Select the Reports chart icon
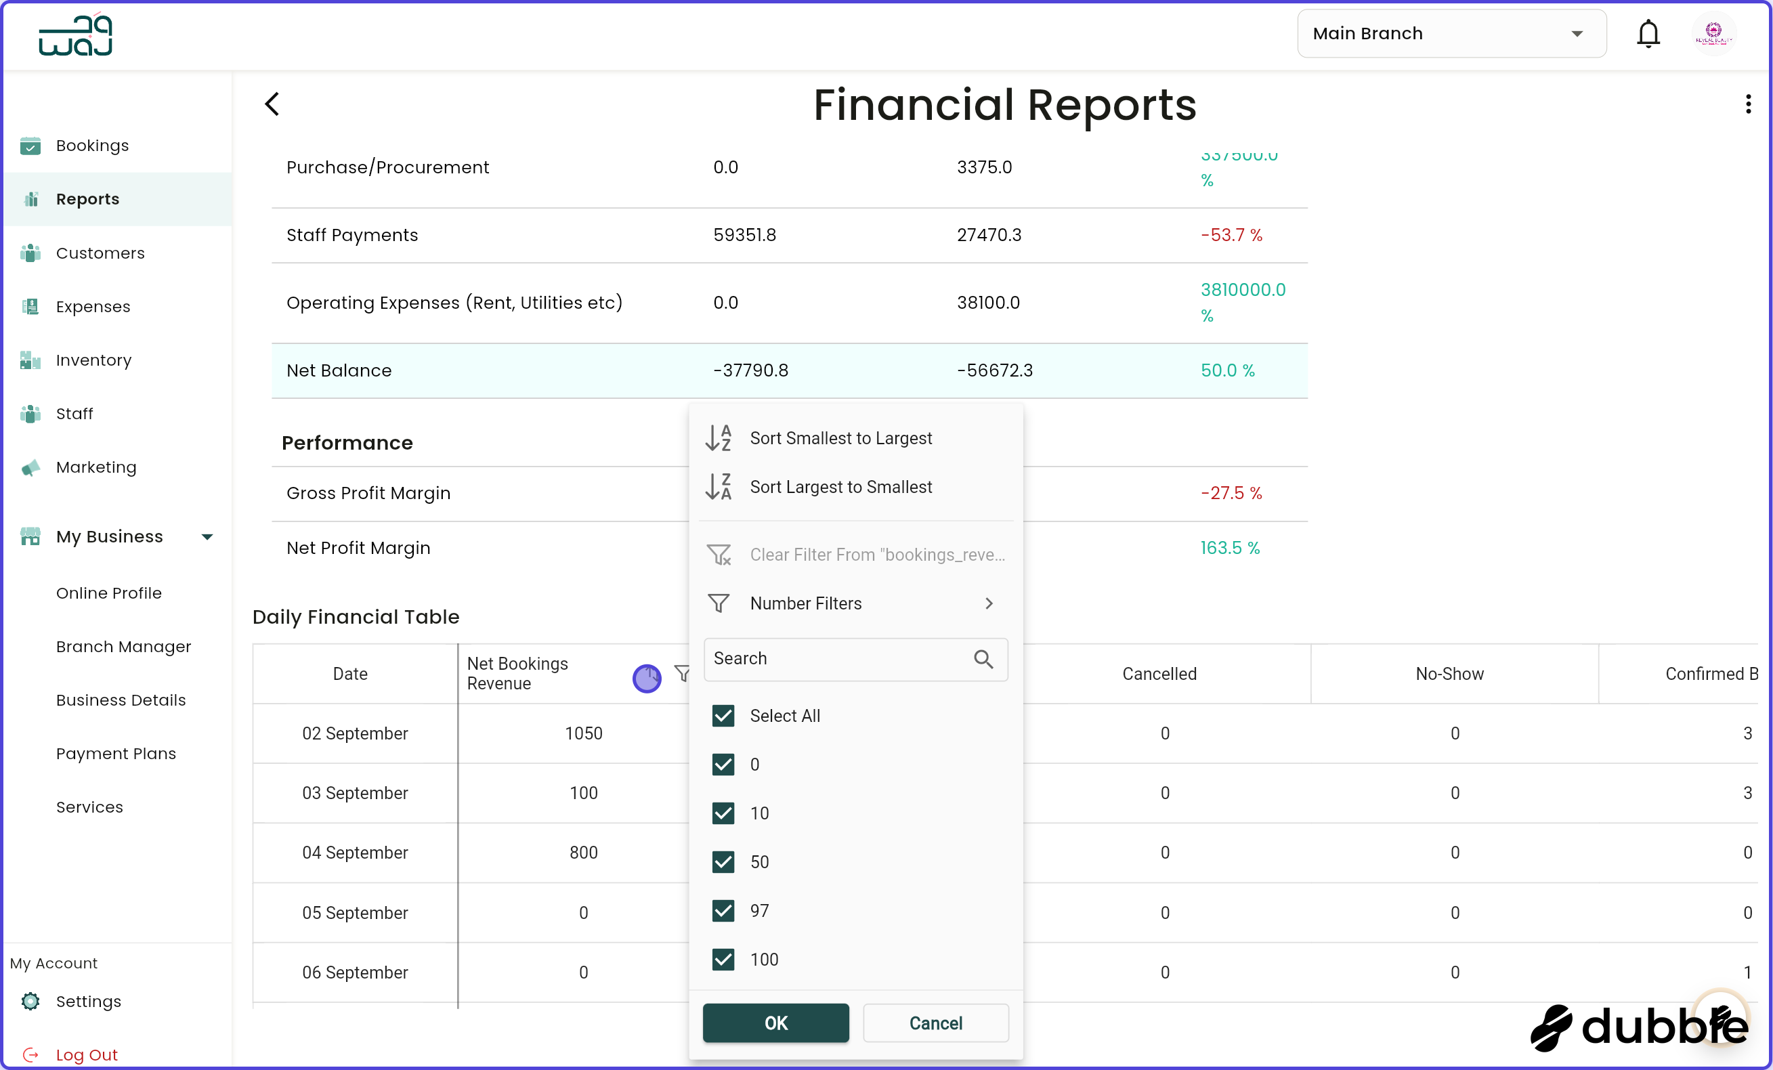Viewport: 1773px width, 1070px height. pos(32,199)
